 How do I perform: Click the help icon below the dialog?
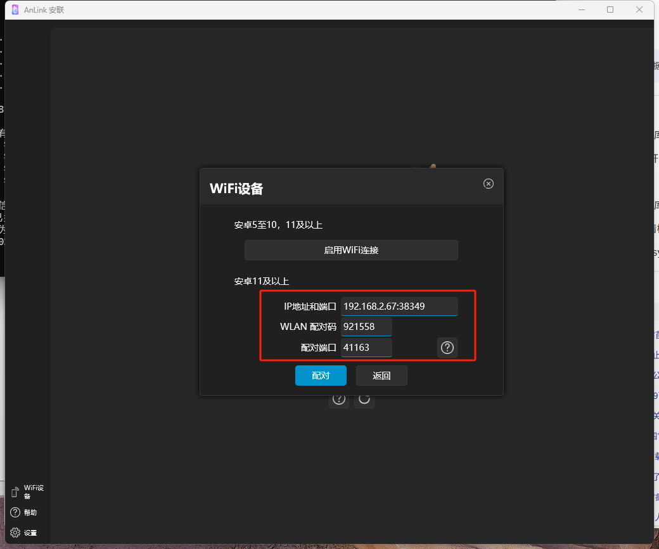pyautogui.click(x=339, y=399)
